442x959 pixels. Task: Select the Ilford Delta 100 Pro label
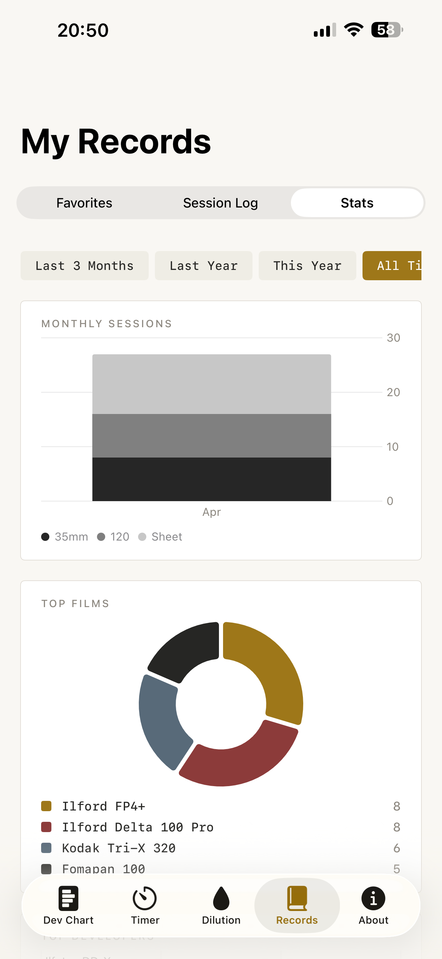[x=138, y=827]
